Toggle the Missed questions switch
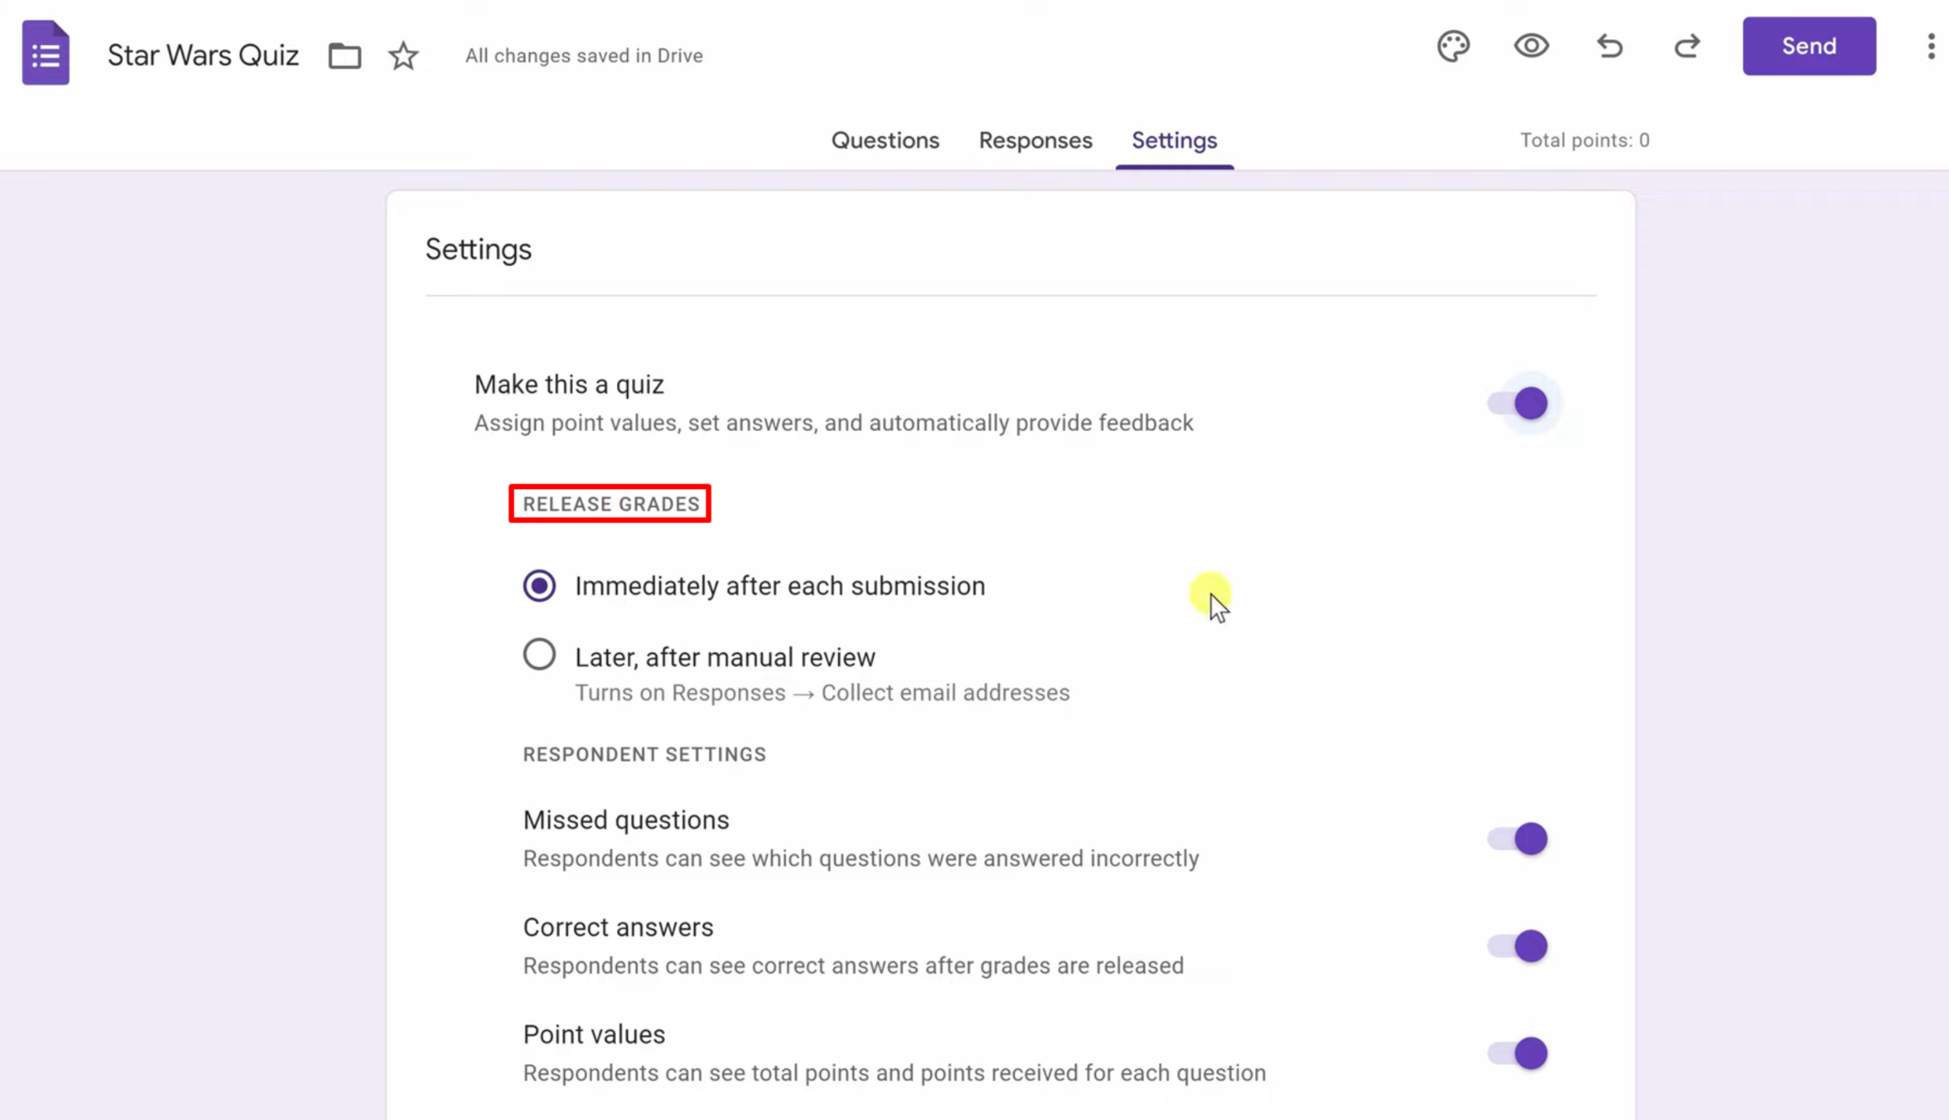 coord(1517,840)
